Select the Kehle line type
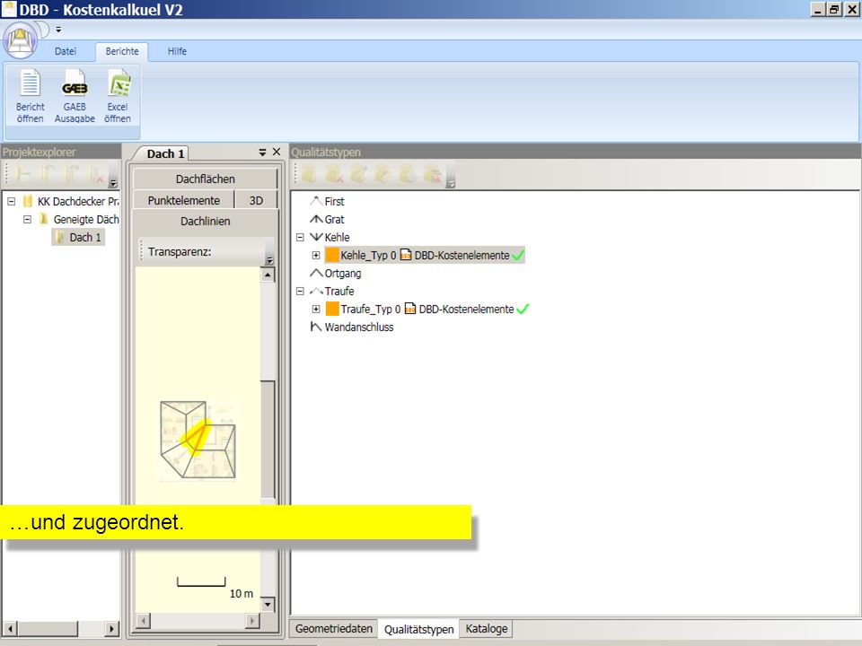The image size is (862, 646). tap(337, 237)
